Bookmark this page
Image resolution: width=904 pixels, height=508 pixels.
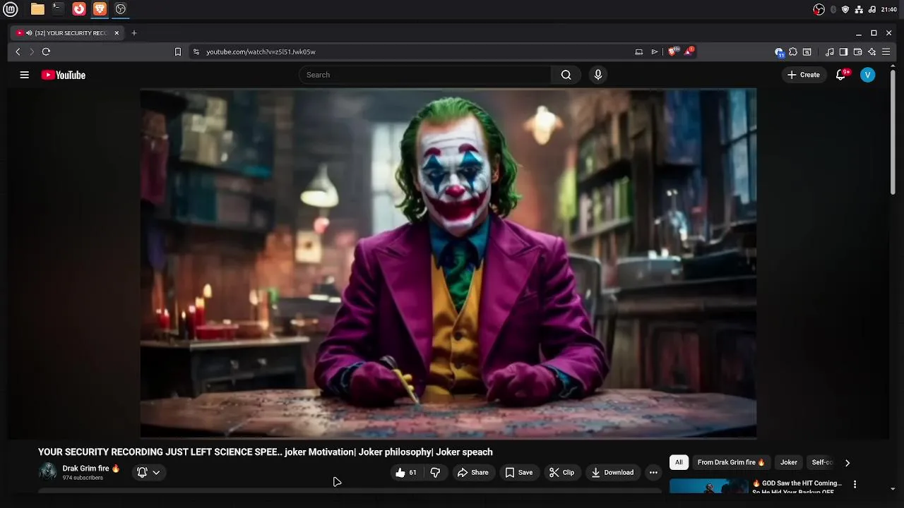[x=178, y=52]
